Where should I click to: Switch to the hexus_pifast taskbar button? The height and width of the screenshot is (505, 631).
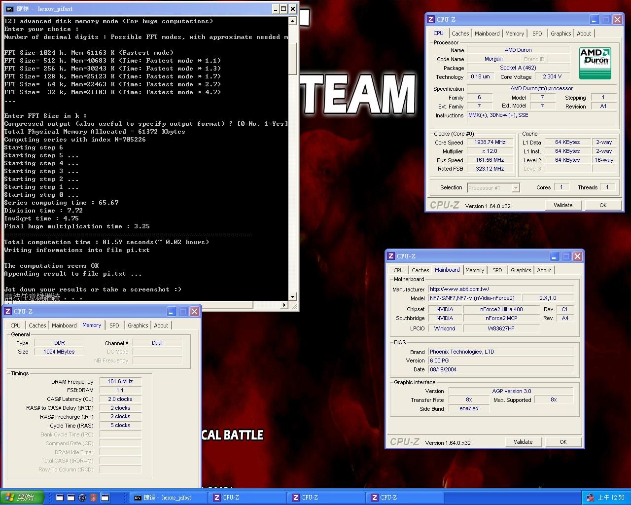168,498
